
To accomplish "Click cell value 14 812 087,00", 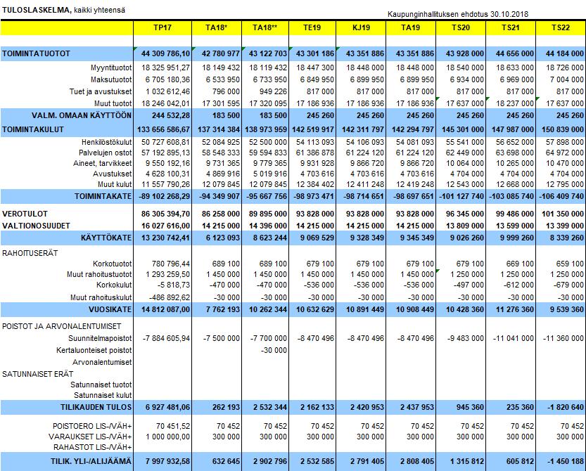I will tap(165, 309).
